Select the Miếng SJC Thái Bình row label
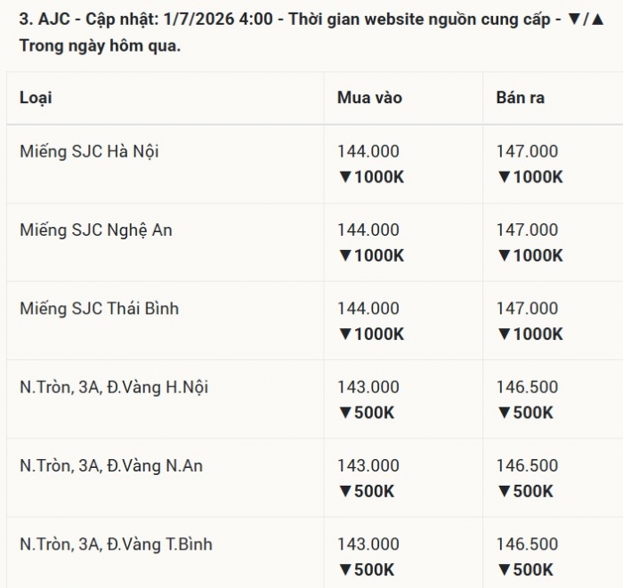The height and width of the screenshot is (588, 623). (x=100, y=309)
